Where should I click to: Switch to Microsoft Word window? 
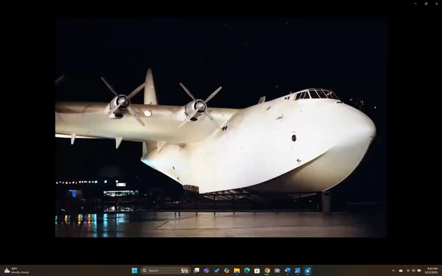click(287, 271)
